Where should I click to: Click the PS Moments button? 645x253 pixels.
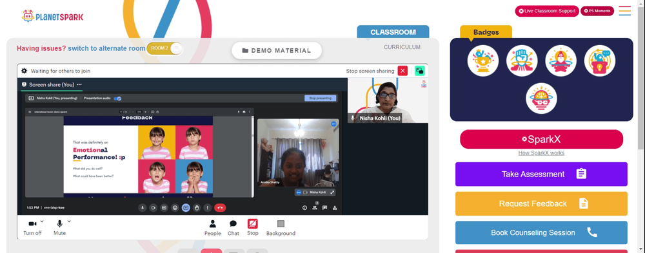pyautogui.click(x=597, y=11)
